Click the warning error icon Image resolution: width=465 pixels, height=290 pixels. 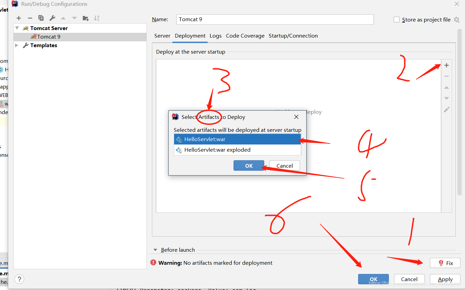153,263
